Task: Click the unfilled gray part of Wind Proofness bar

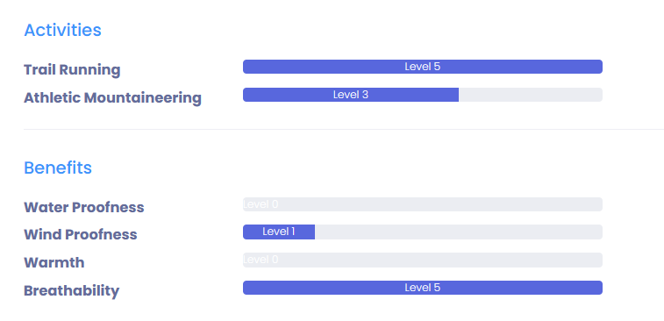Action: (x=458, y=232)
